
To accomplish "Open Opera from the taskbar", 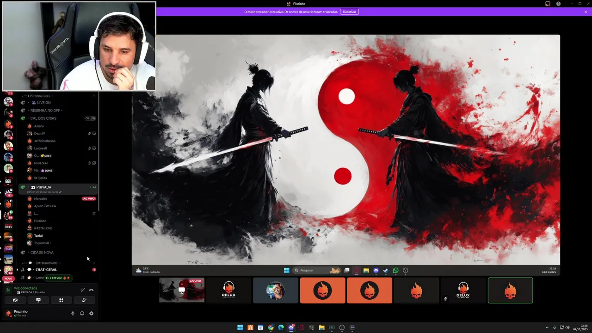I will (301, 327).
